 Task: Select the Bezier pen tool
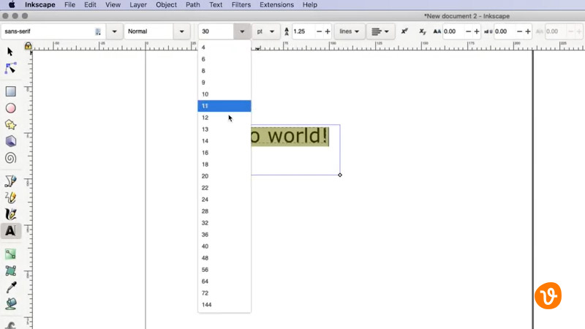point(10,181)
